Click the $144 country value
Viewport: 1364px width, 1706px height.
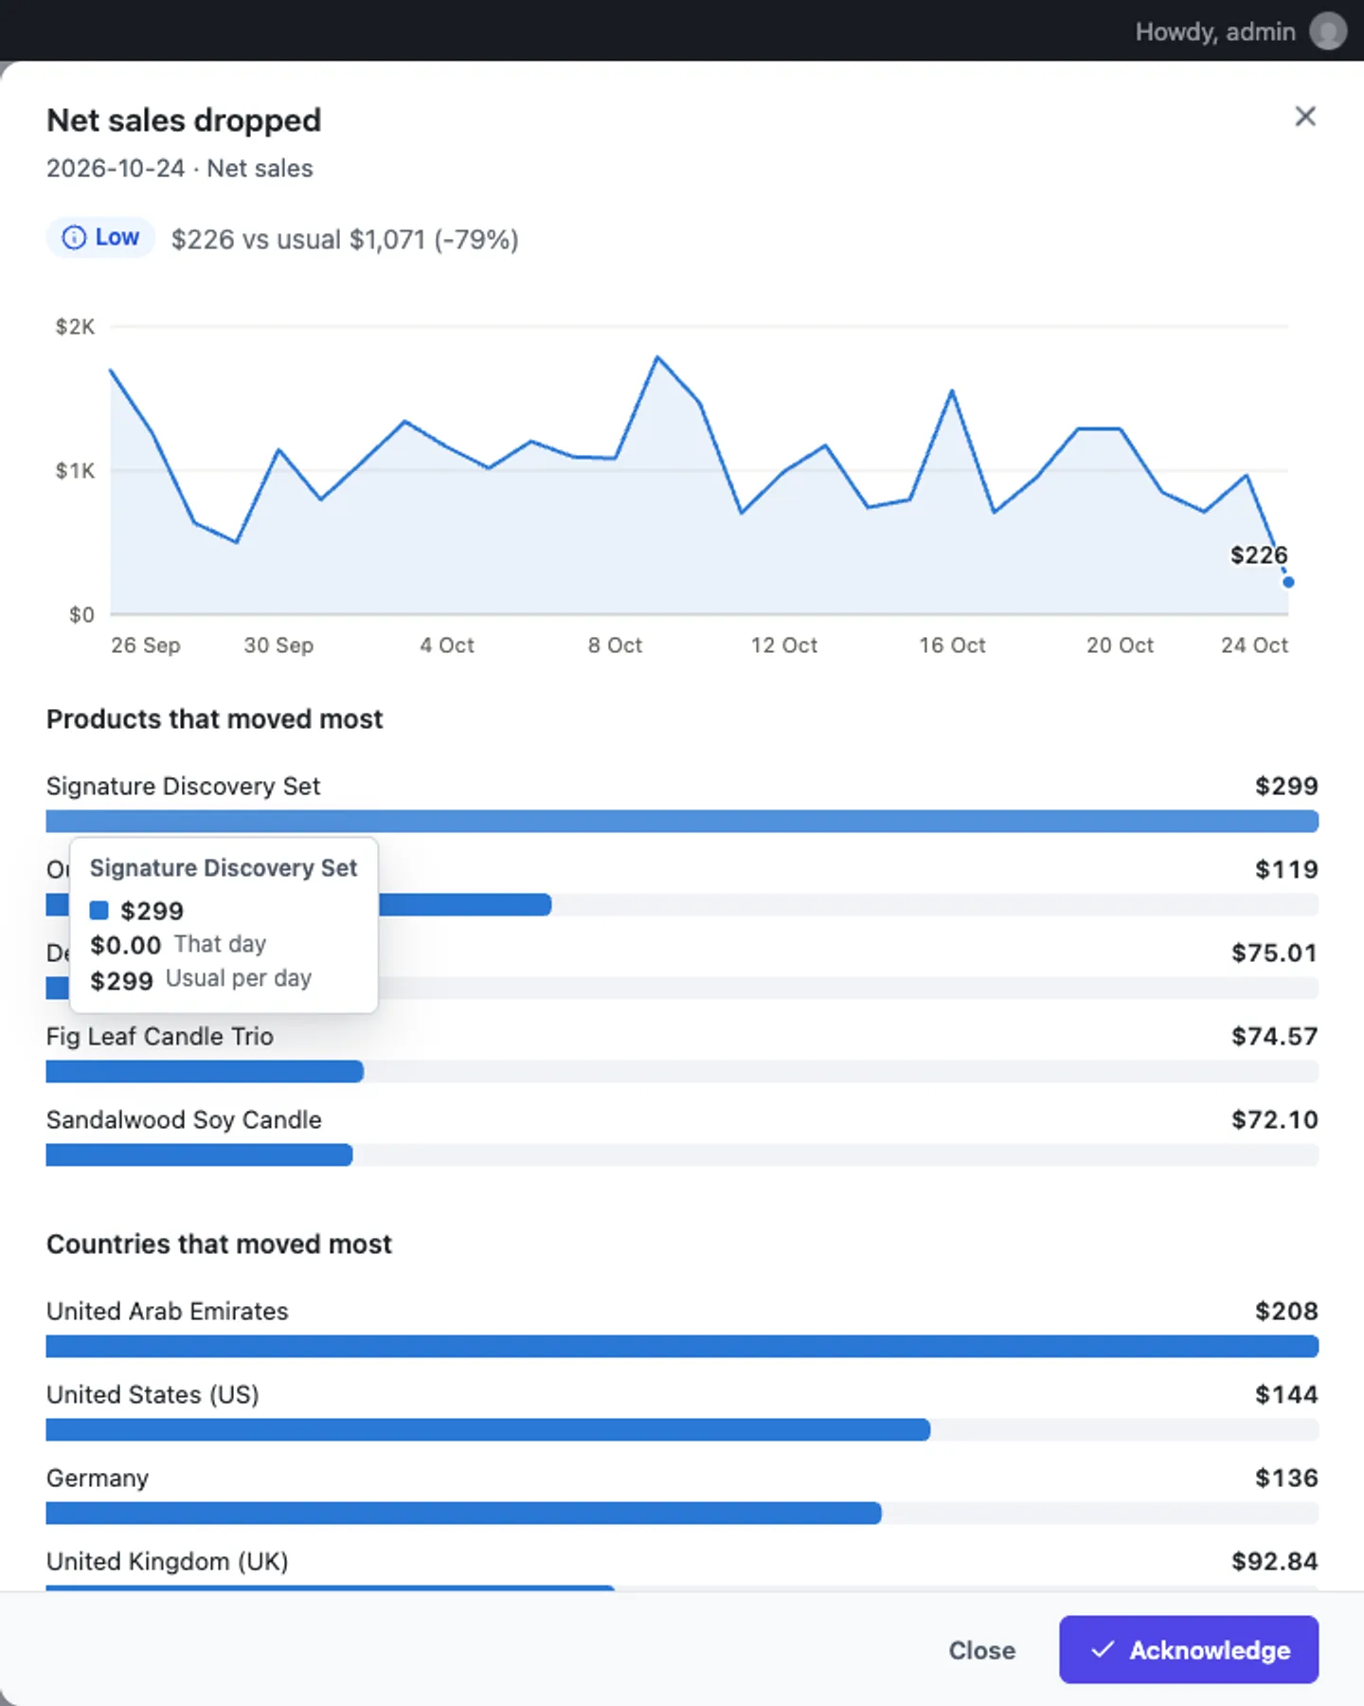tap(1286, 1394)
